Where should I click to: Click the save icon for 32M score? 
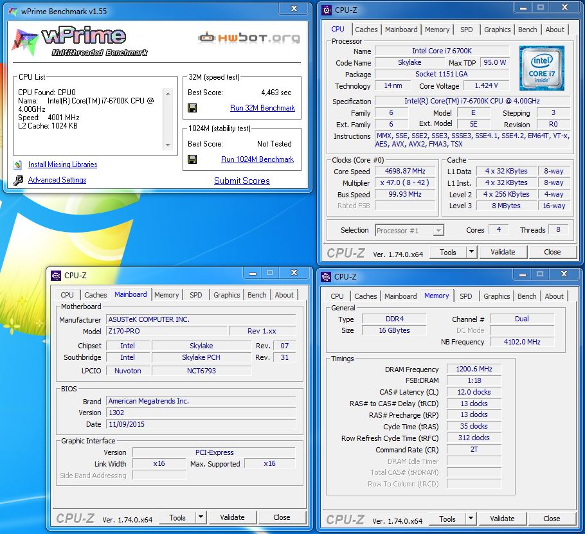pyautogui.click(x=192, y=108)
